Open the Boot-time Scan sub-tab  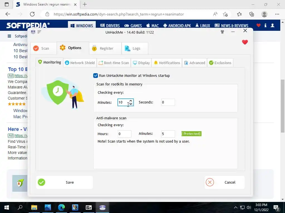click(114, 63)
